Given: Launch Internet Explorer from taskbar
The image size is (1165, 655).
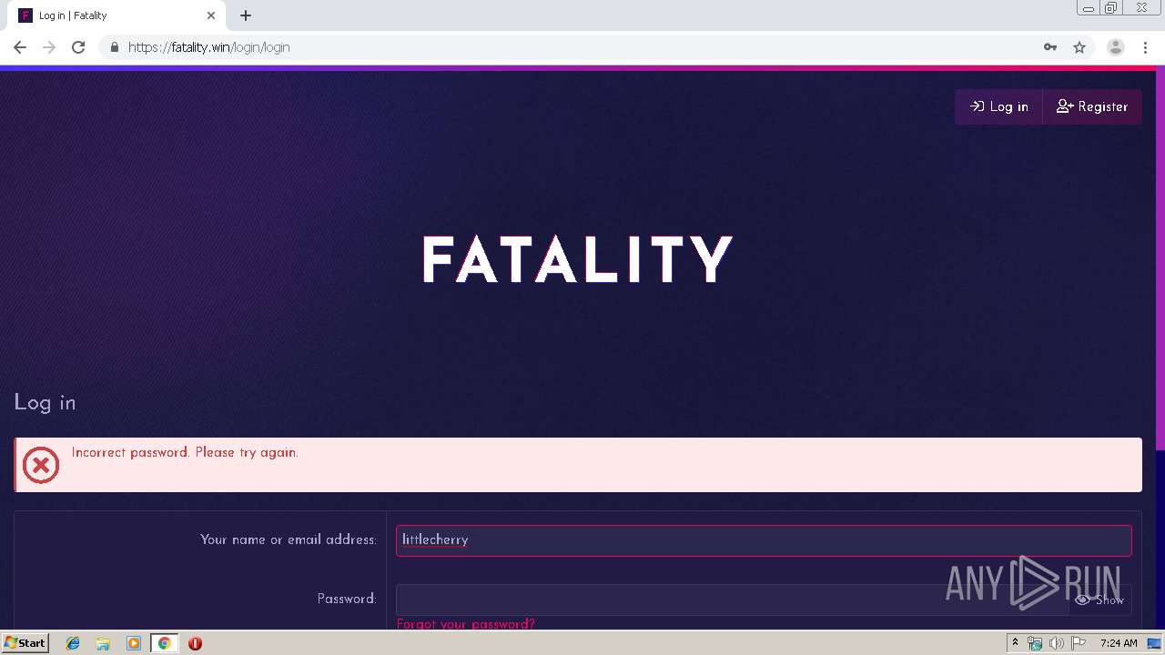Looking at the screenshot, I should (73, 643).
